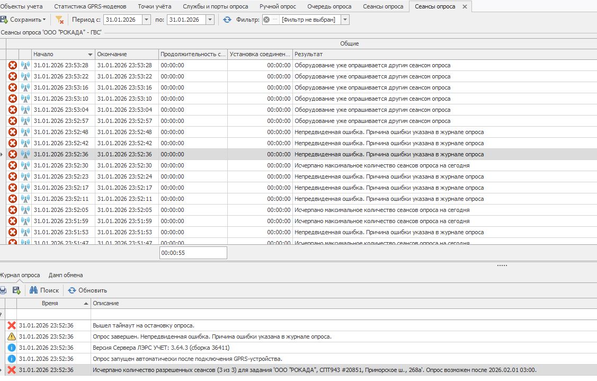Open the Дамп обмена tab
Image resolution: width=597 pixels, height=381 pixels.
point(66,275)
